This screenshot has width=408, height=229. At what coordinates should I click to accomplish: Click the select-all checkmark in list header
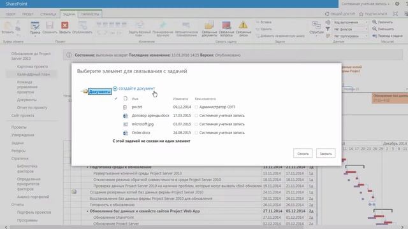coord(116,99)
